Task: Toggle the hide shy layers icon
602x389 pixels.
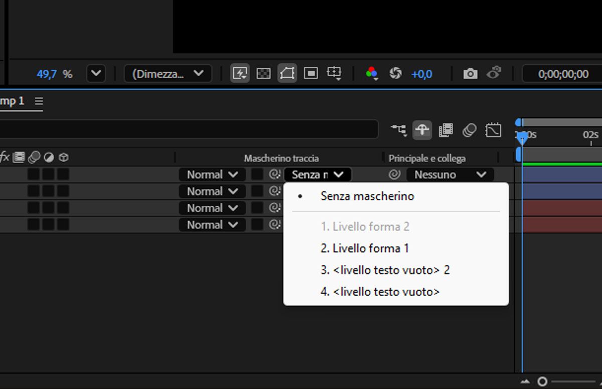Action: pyautogui.click(x=422, y=131)
